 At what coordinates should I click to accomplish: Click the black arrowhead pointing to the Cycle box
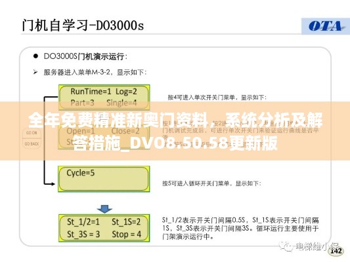click(53, 184)
